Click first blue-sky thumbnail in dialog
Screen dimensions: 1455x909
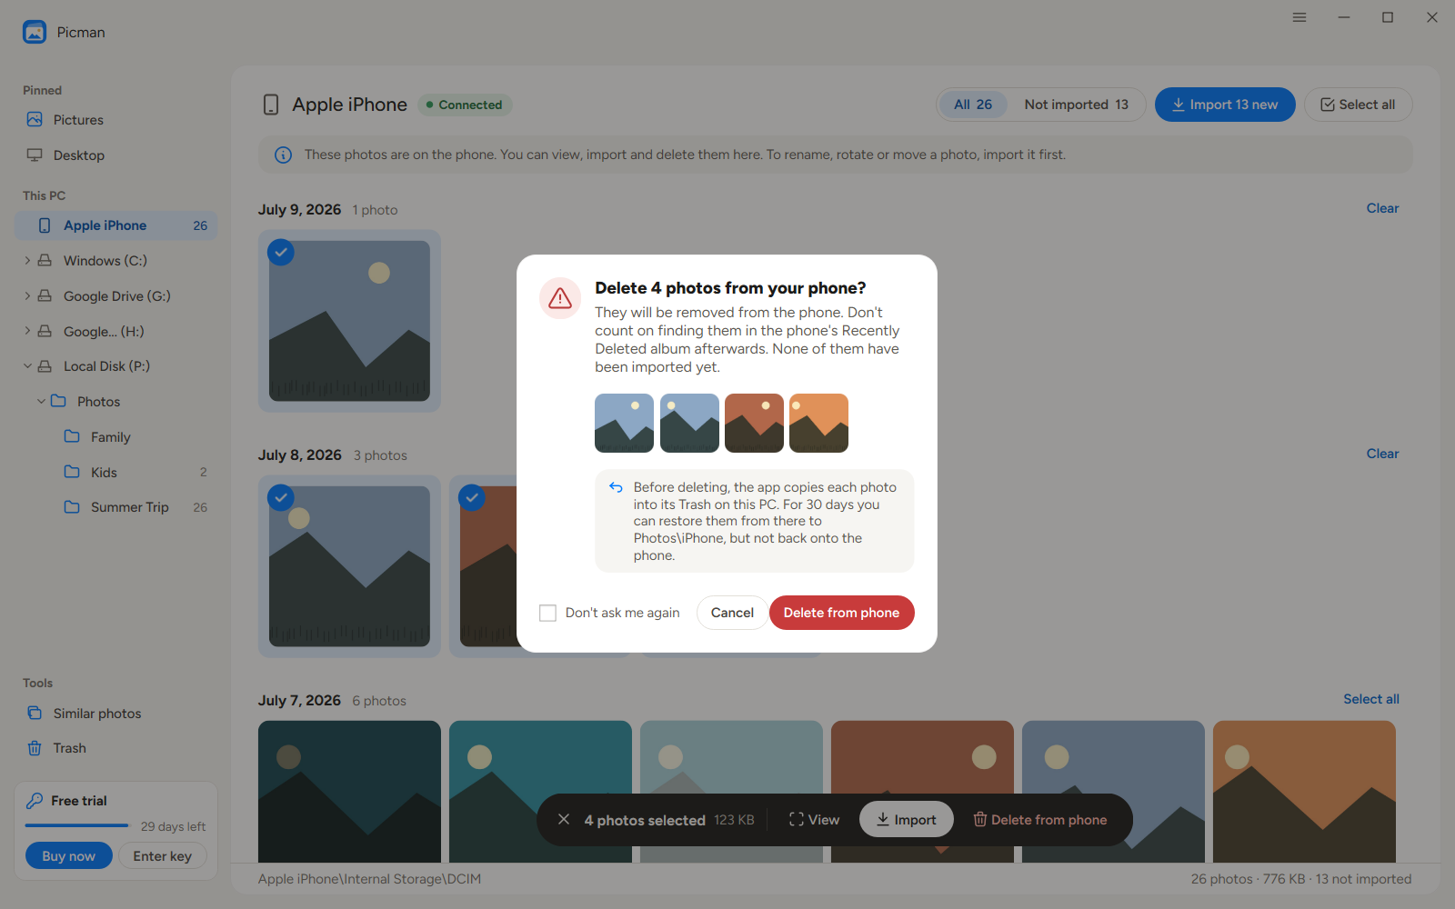pyautogui.click(x=624, y=424)
